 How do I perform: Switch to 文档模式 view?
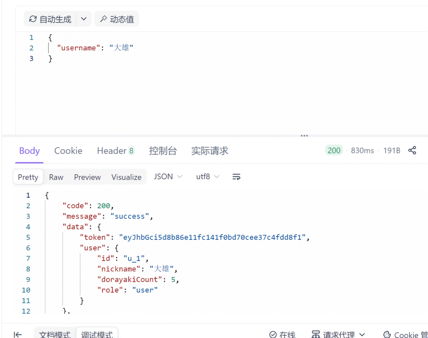pos(55,334)
